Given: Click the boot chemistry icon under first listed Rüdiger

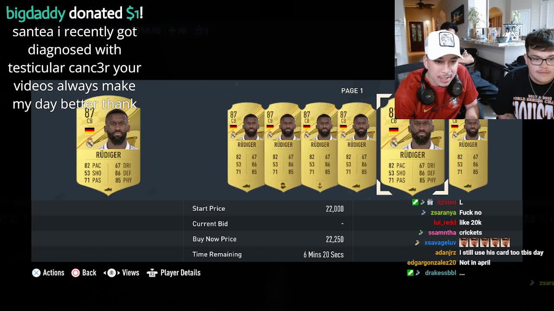Looking at the screenshot, I should (x=246, y=186).
